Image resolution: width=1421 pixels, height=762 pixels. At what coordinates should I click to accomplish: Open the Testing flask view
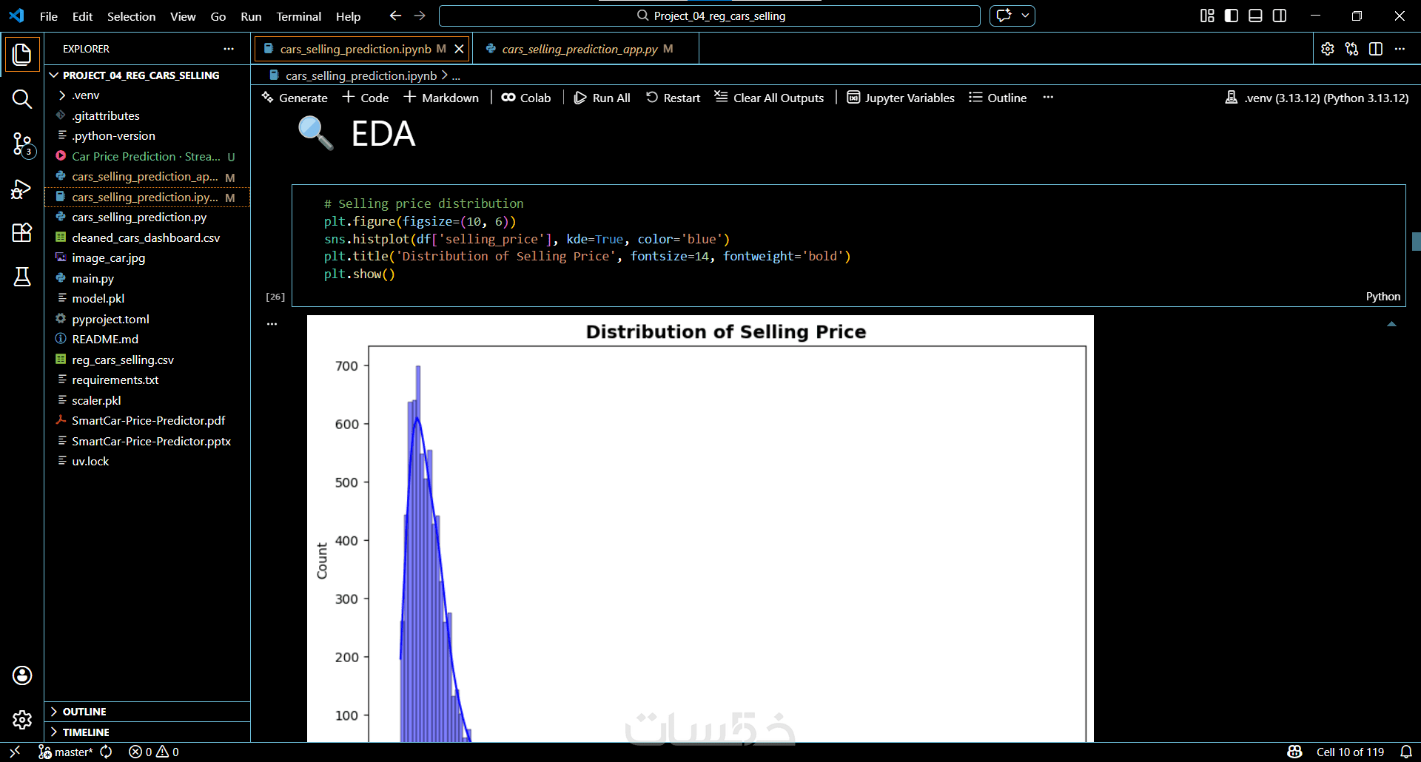click(x=22, y=277)
